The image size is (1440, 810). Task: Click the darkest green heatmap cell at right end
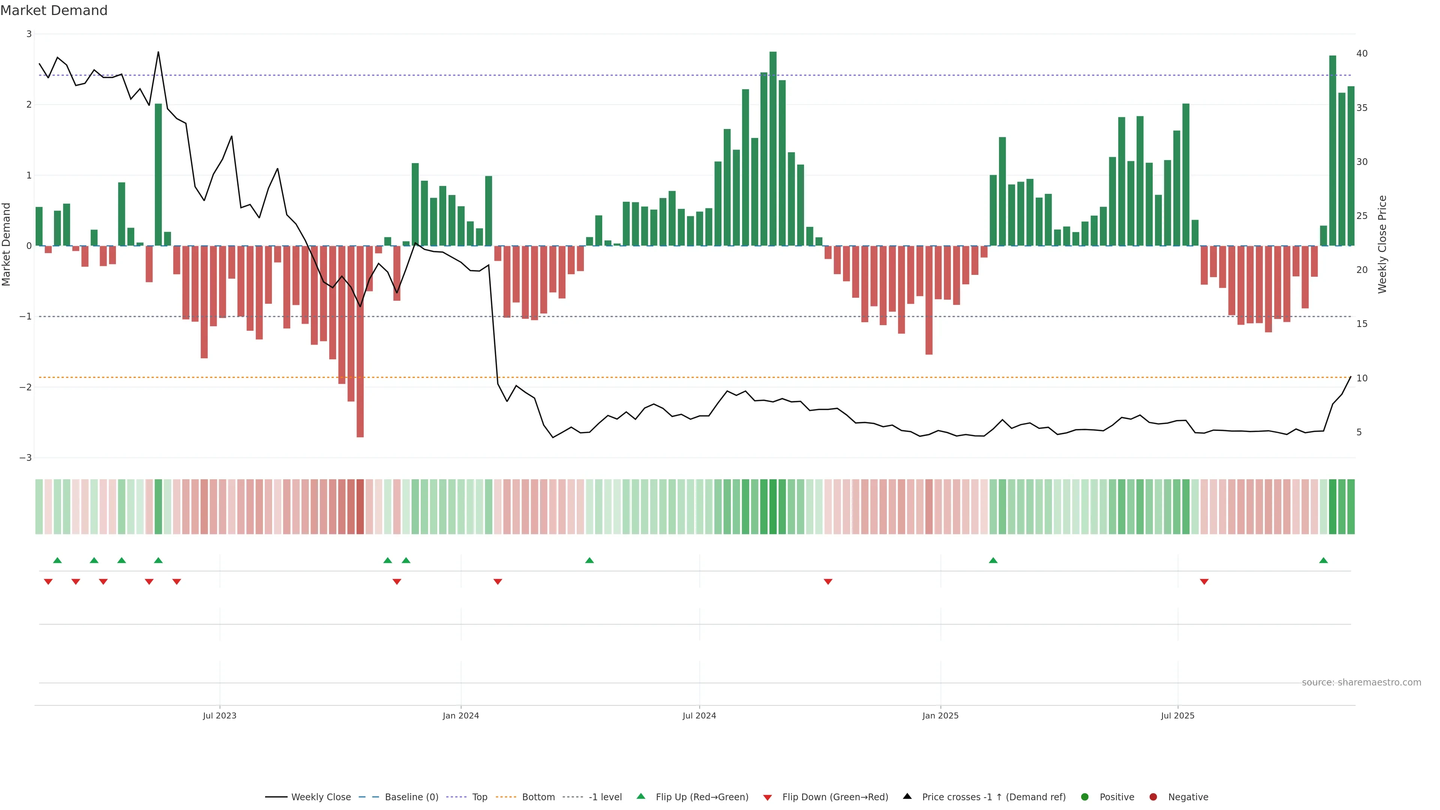click(1333, 507)
